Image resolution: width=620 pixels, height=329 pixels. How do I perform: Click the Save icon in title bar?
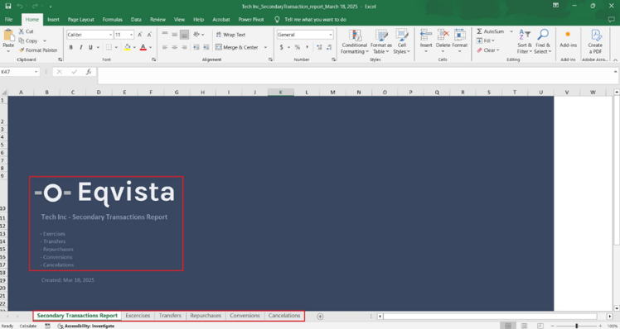pyautogui.click(x=8, y=7)
